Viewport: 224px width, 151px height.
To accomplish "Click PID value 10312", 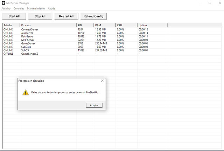I will (81, 36).
